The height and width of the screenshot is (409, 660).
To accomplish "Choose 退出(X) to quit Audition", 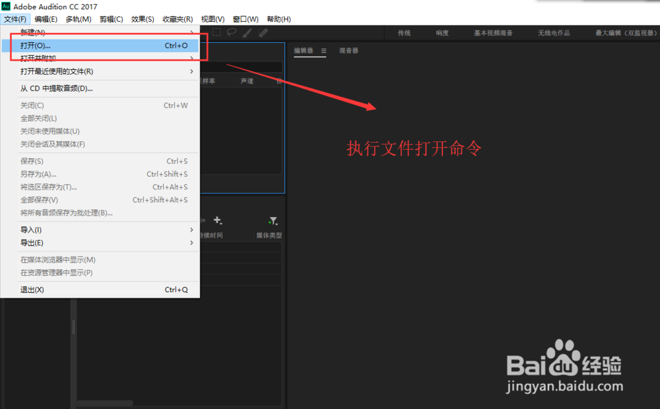I will click(100, 290).
